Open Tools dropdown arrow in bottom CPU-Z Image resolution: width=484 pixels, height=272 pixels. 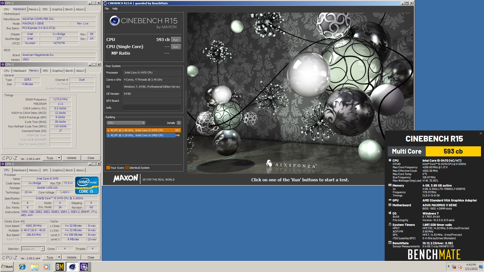point(59,258)
